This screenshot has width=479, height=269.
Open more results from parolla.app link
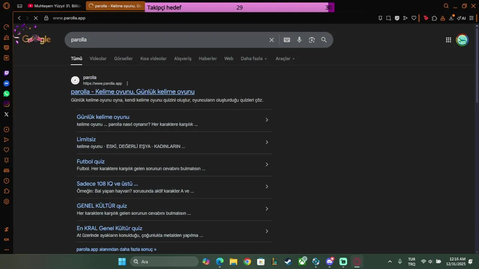pos(116,249)
